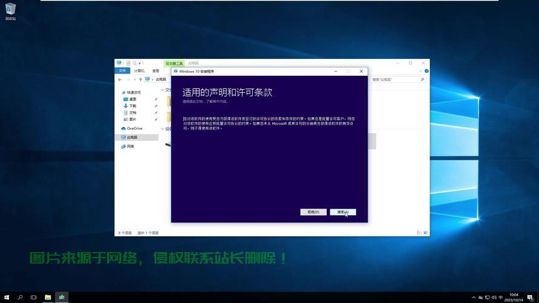Switch Explorer to large icons view

[426, 233]
